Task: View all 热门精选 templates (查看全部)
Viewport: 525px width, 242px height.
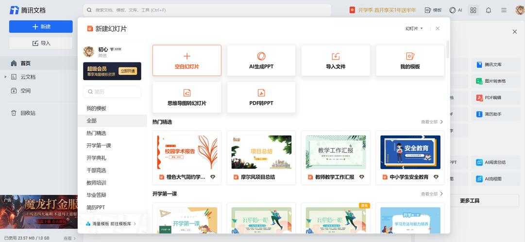Action: pyautogui.click(x=432, y=122)
